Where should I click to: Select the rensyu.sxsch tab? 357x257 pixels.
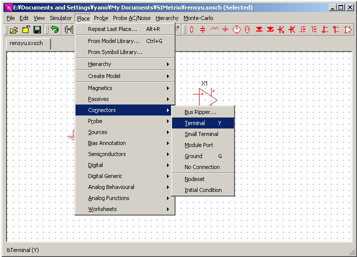click(x=28, y=43)
